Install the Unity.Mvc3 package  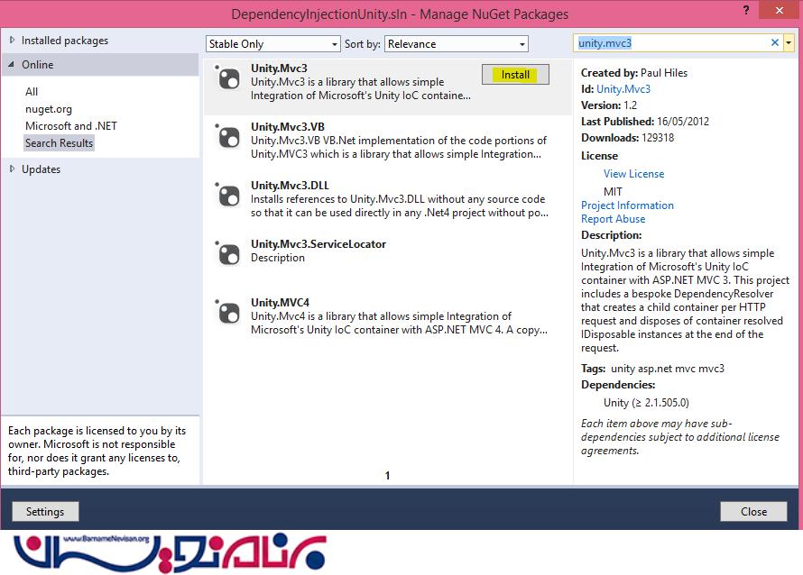(x=515, y=75)
